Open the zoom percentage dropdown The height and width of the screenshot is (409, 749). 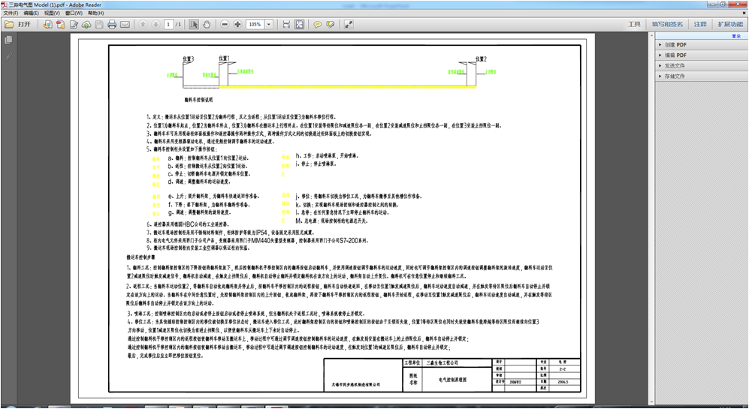coord(269,25)
